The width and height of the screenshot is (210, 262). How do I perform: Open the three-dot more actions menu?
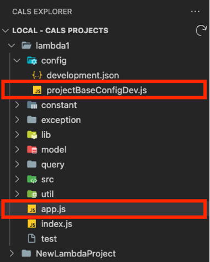pyautogui.click(x=195, y=12)
